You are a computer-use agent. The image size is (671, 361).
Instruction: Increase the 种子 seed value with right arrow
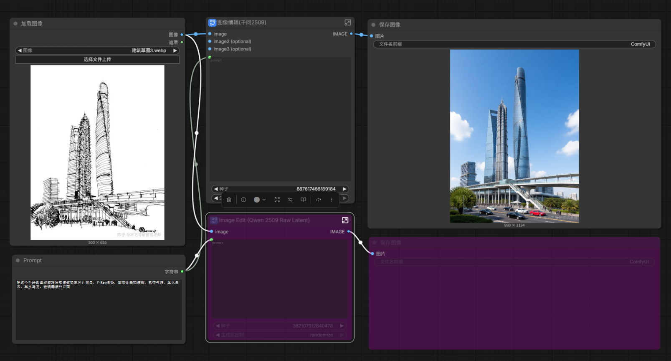pyautogui.click(x=344, y=189)
